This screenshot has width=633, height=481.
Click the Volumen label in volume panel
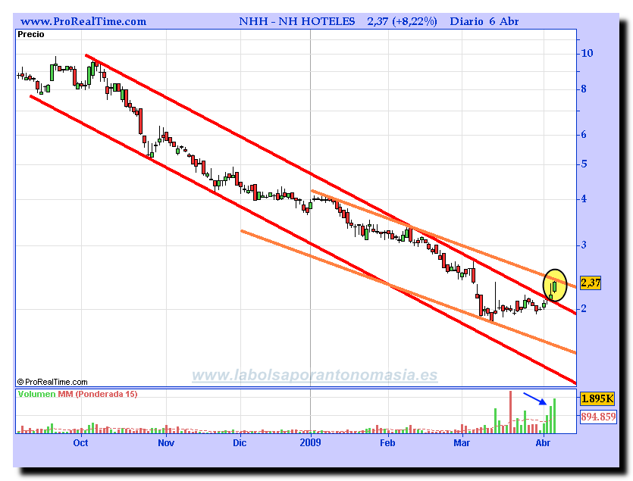click(x=36, y=394)
